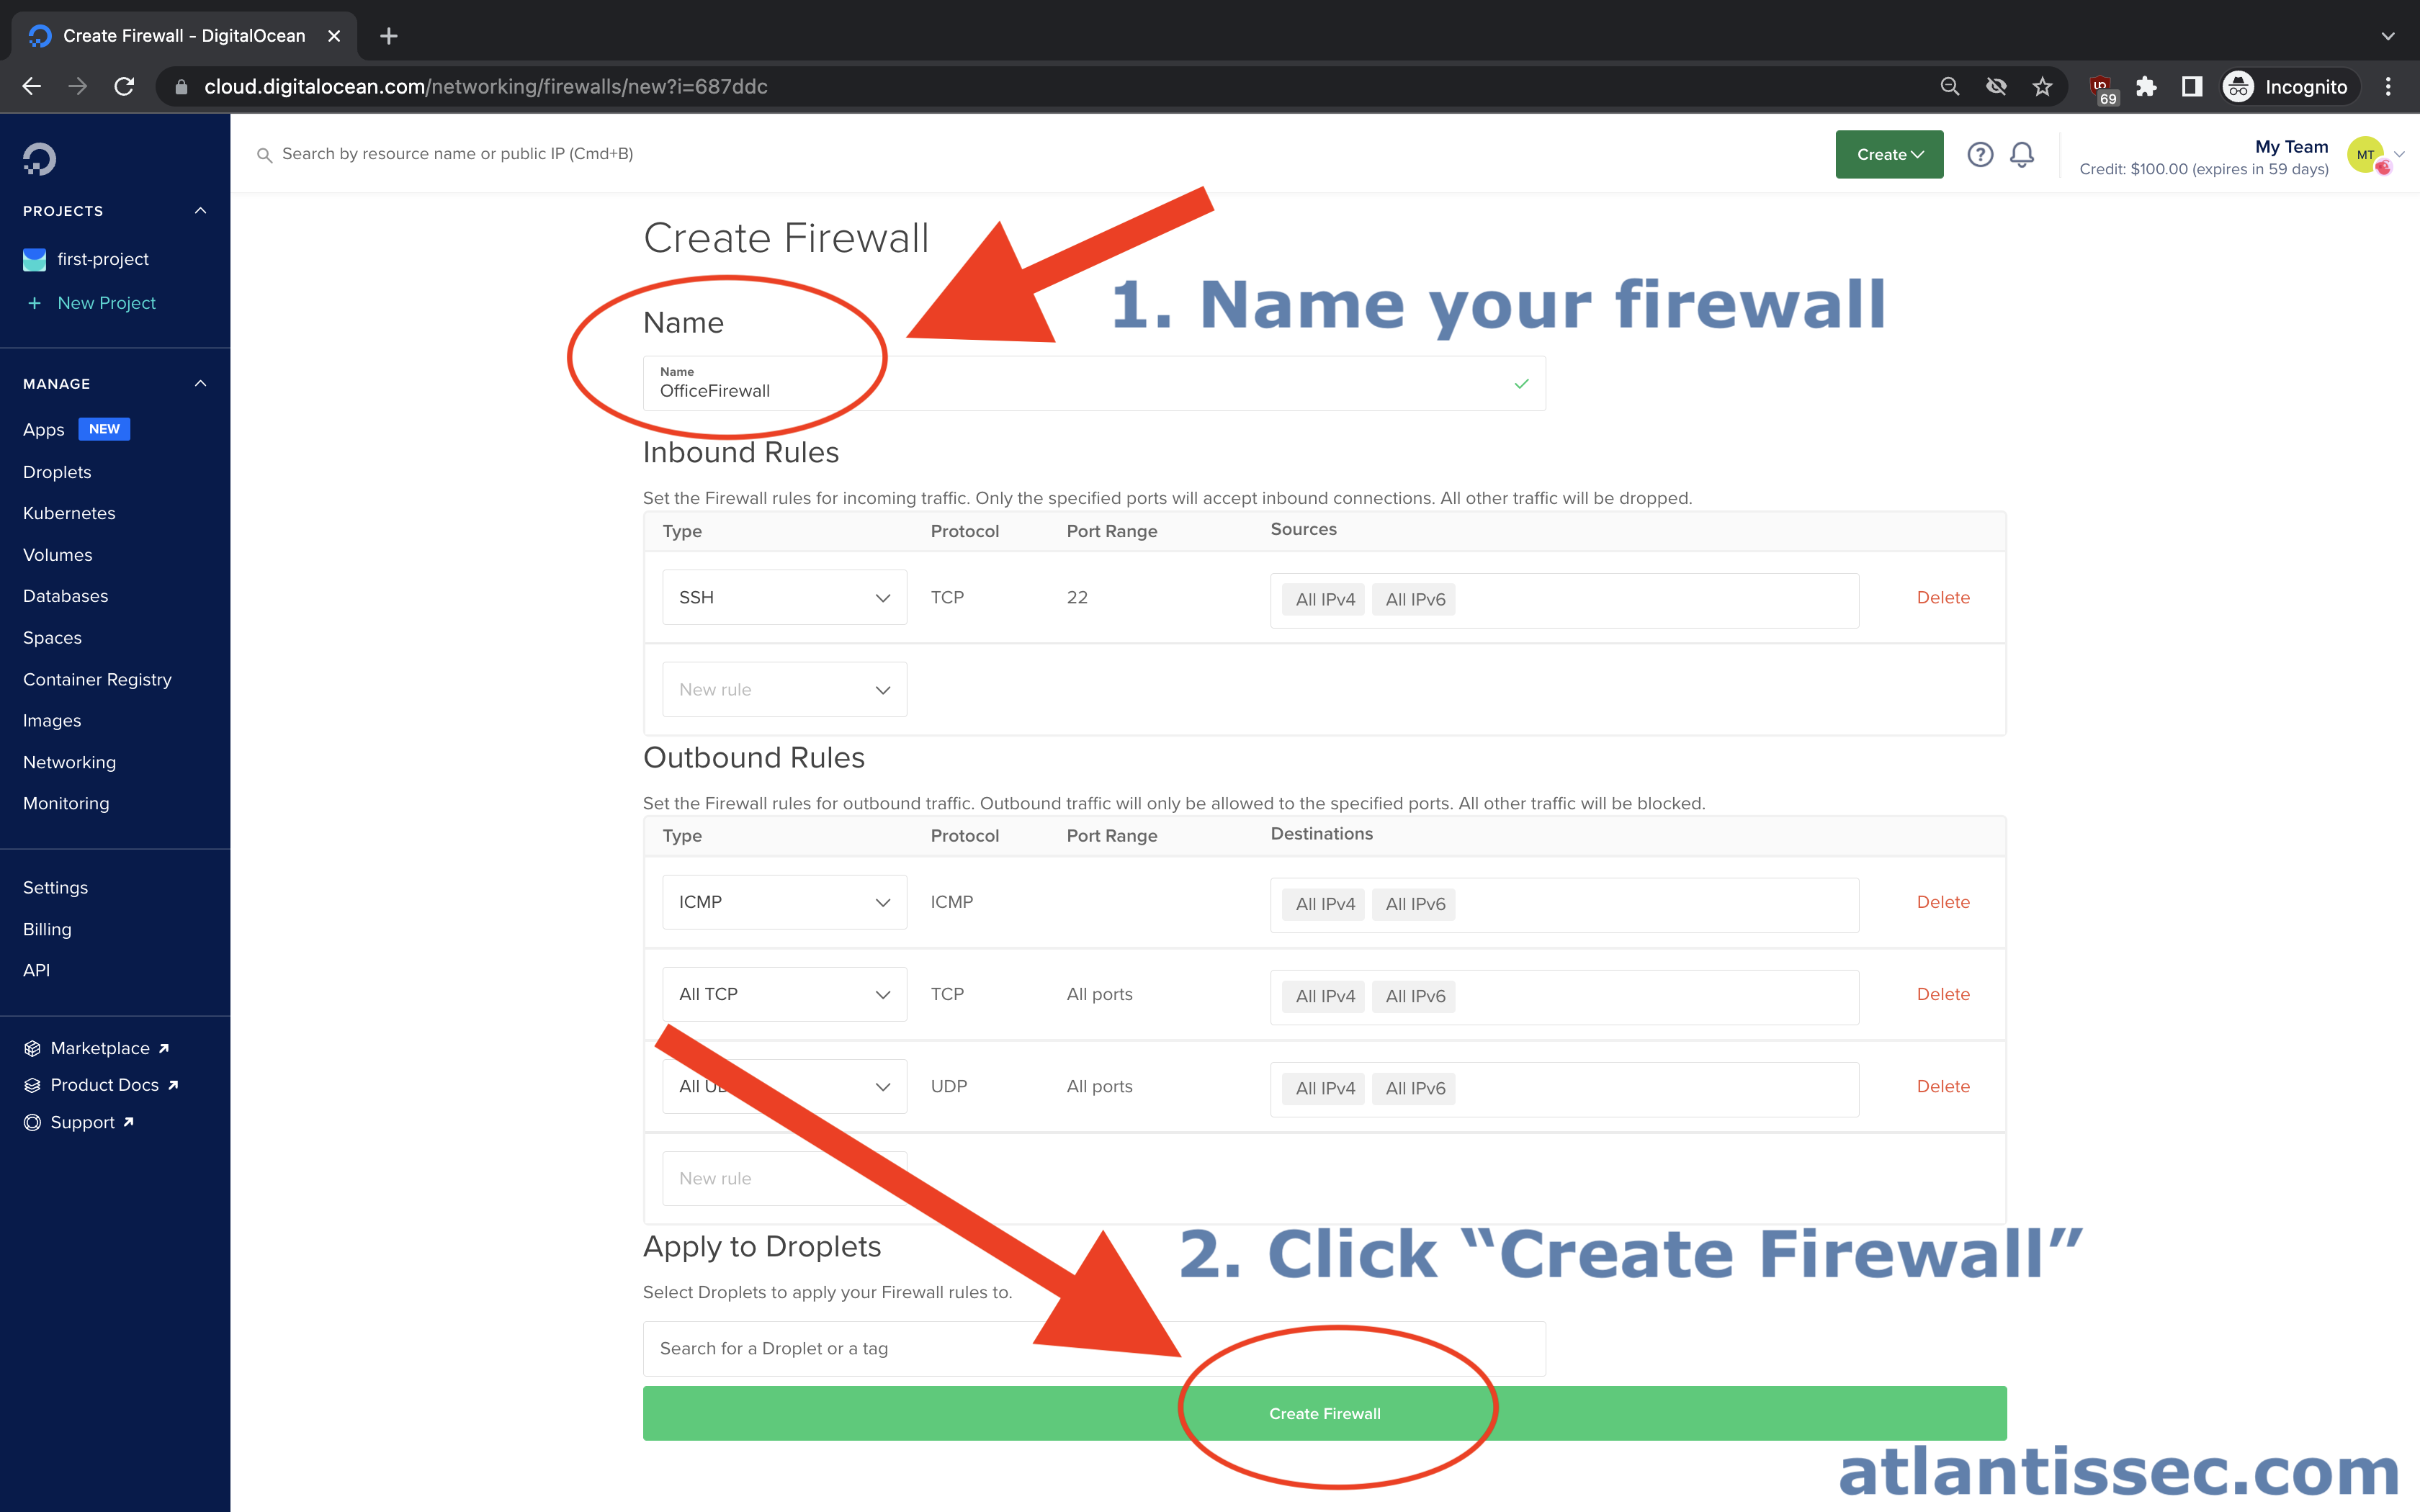This screenshot has height=1512, width=2420.
Task: Expand the account menu chevron next to avatar
Action: [x=2399, y=154]
